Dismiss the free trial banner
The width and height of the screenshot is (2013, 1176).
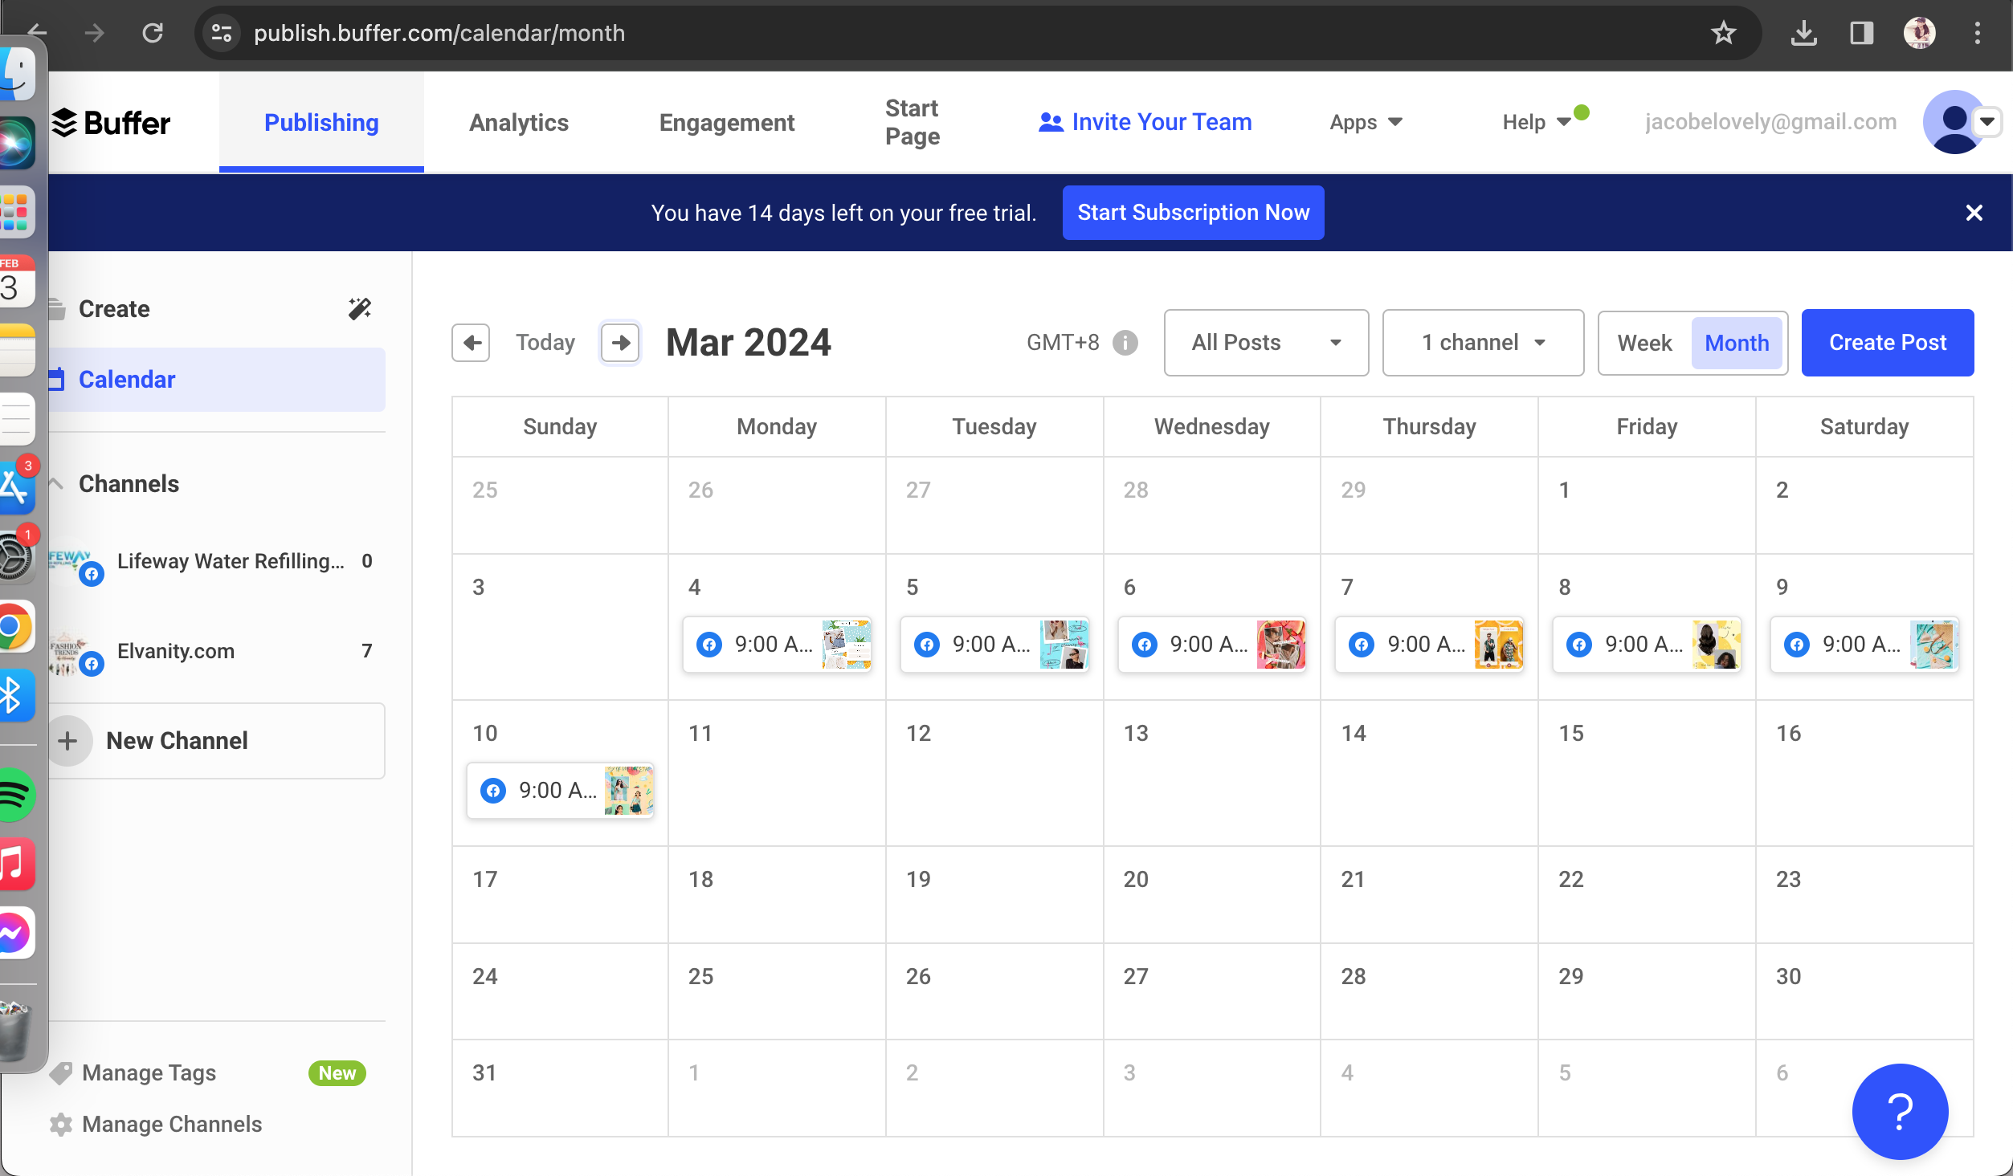(1974, 213)
